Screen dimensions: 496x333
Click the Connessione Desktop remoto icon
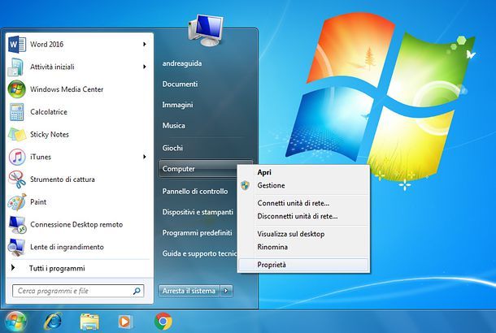tap(17, 225)
